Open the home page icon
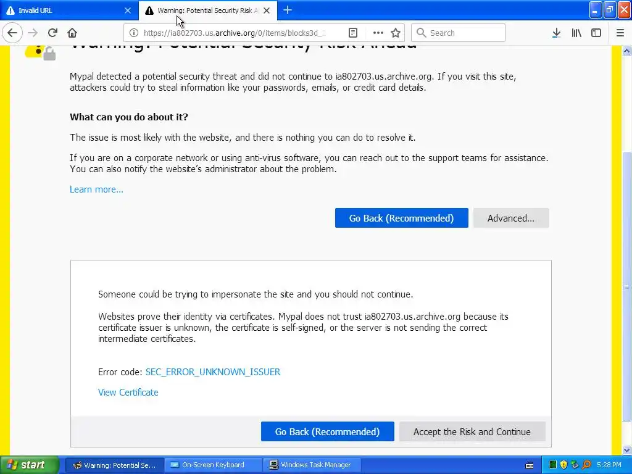 coord(72,33)
